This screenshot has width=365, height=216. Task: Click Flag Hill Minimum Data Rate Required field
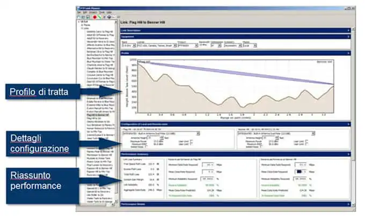coord(208,165)
